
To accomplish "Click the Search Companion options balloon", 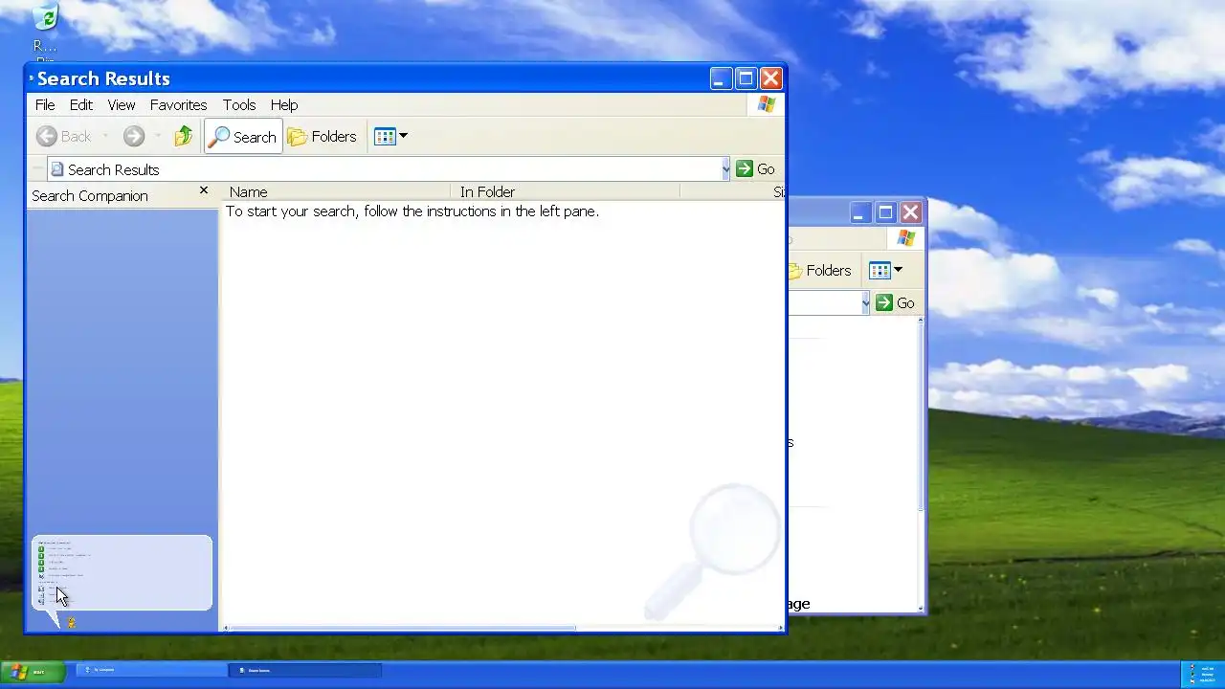I will [x=122, y=572].
